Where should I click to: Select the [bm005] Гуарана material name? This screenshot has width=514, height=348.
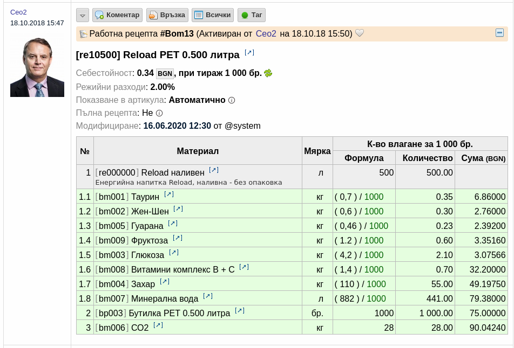click(129, 226)
